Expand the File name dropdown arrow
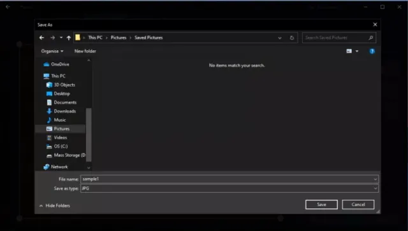 (x=375, y=179)
